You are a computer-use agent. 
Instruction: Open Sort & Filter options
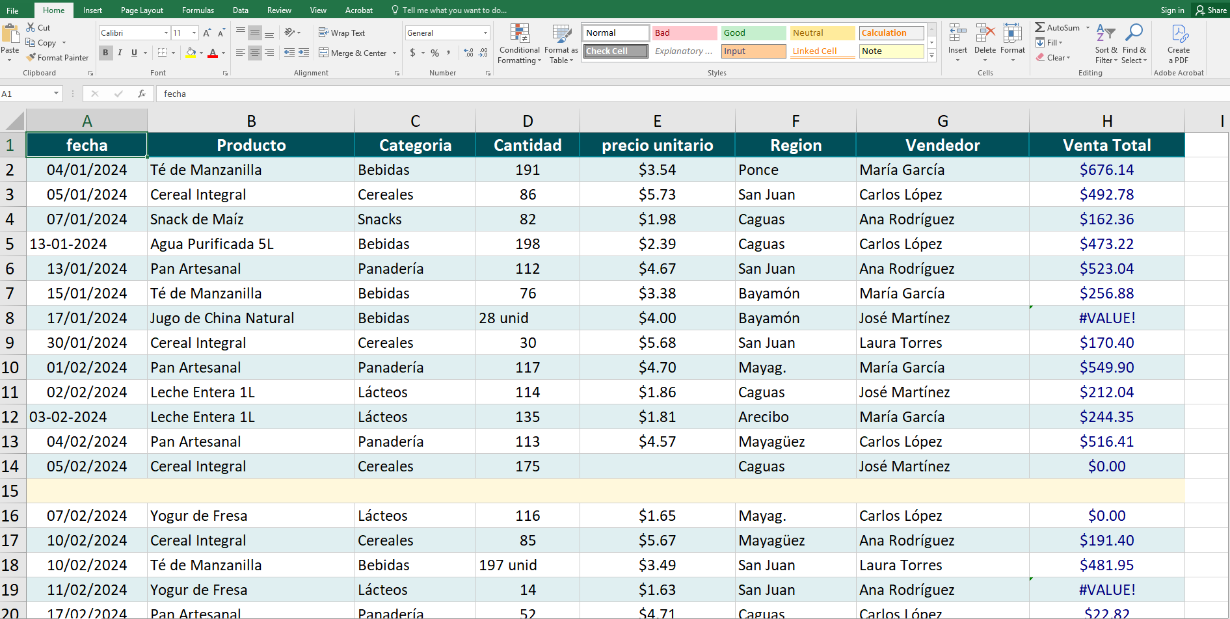(1106, 44)
